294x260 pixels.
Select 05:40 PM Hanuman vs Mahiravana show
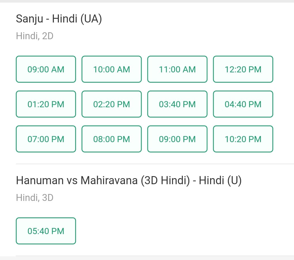(x=46, y=231)
